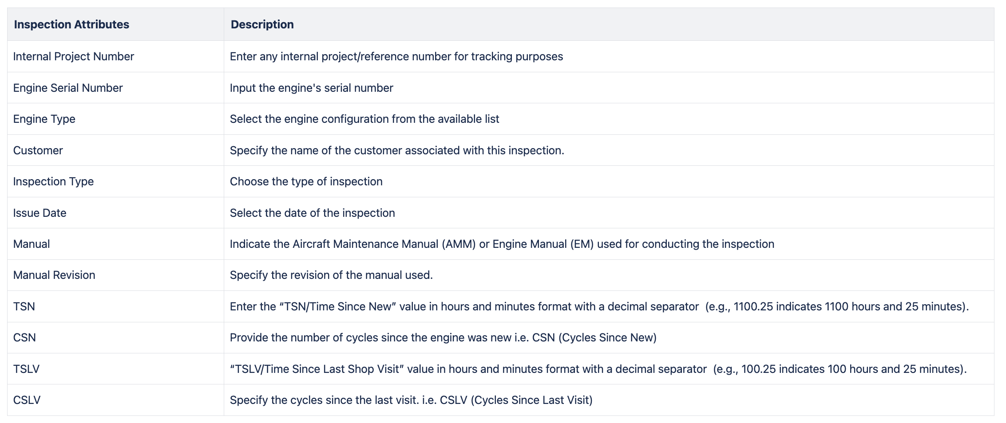Click the CSN attribute cell
The width and height of the screenshot is (1006, 423).
[x=24, y=337]
